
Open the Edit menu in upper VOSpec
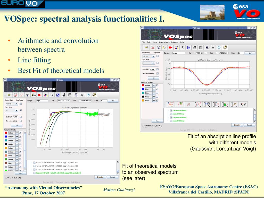click(x=149, y=42)
